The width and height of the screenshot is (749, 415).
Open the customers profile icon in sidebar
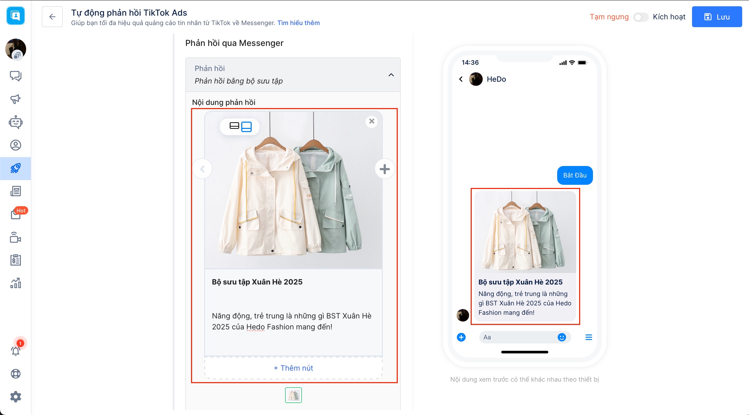click(15, 145)
